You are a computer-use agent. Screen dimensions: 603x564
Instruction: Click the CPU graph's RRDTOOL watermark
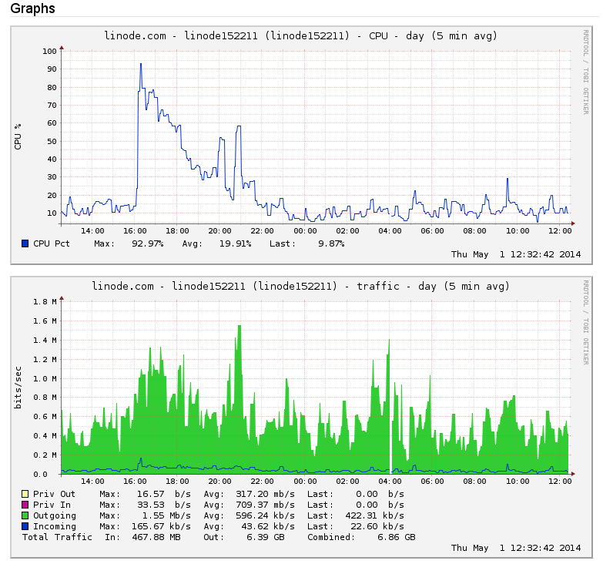coord(585,71)
